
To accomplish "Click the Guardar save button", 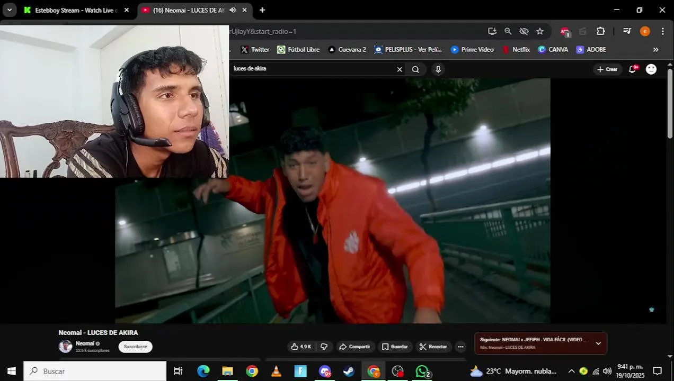I will click(x=395, y=347).
